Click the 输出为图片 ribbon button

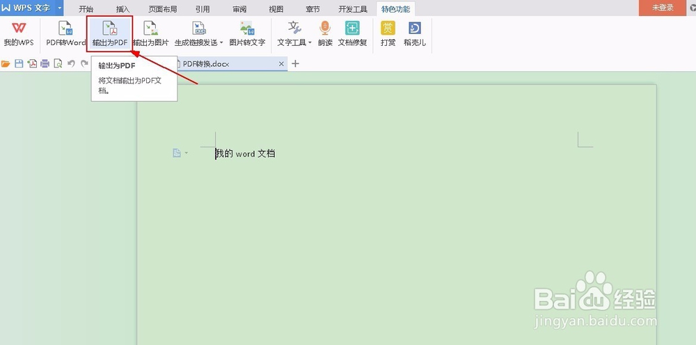pyautogui.click(x=151, y=34)
